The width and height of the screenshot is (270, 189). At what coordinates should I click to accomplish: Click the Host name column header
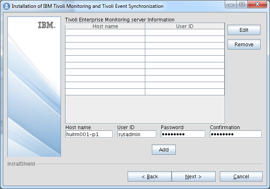(105, 26)
